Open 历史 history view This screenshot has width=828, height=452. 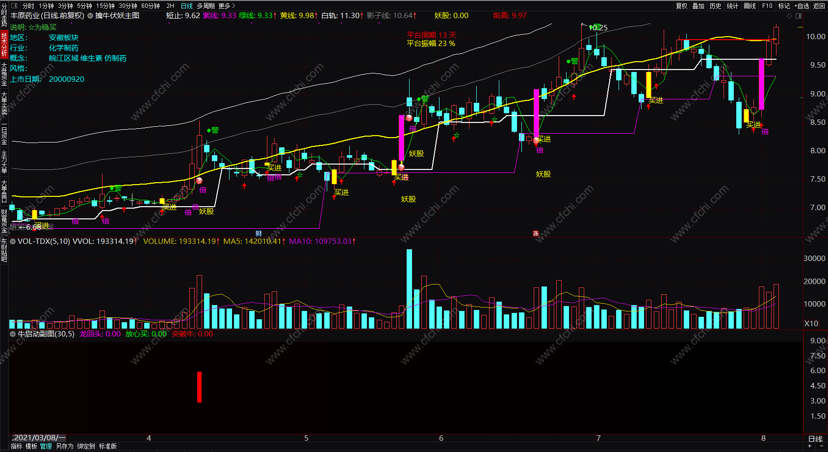[716, 6]
